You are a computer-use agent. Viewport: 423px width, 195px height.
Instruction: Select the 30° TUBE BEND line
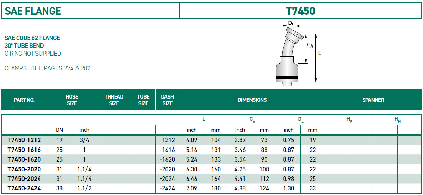pyautogui.click(x=24, y=46)
